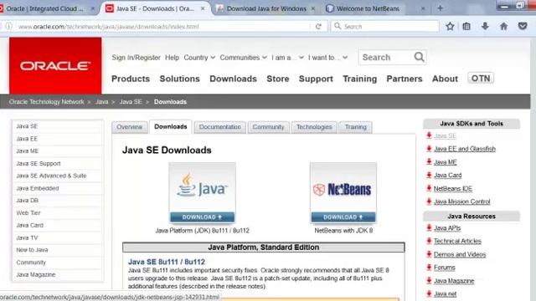Open the Store menu item
The width and height of the screenshot is (536, 301).
pos(277,79)
